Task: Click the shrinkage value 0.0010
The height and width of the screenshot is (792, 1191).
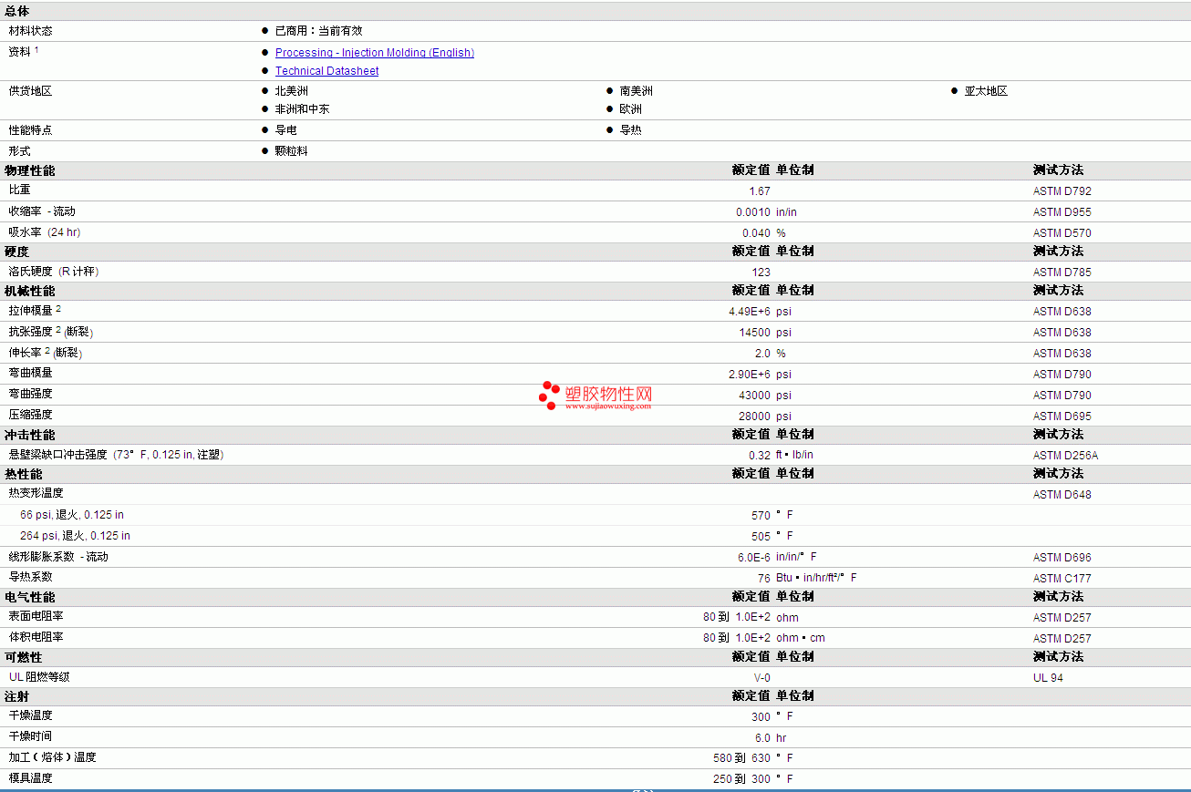Action: [x=753, y=212]
